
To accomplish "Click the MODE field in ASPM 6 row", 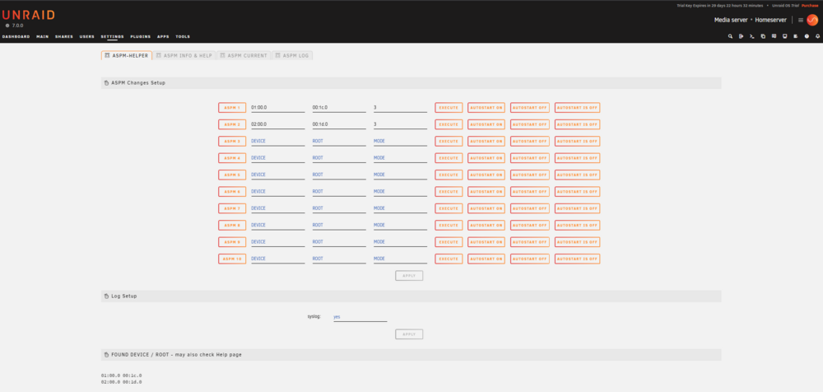I will pyautogui.click(x=400, y=192).
